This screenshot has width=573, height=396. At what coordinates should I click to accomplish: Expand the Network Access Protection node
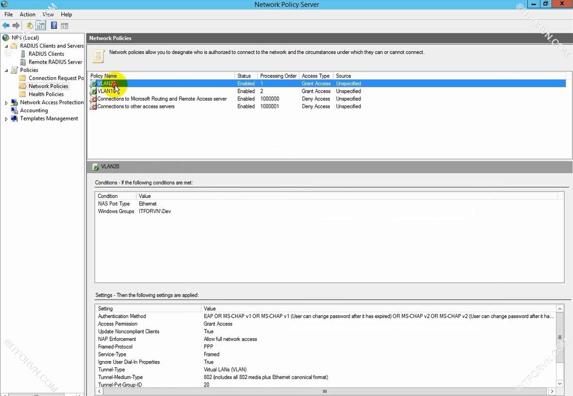pos(6,103)
